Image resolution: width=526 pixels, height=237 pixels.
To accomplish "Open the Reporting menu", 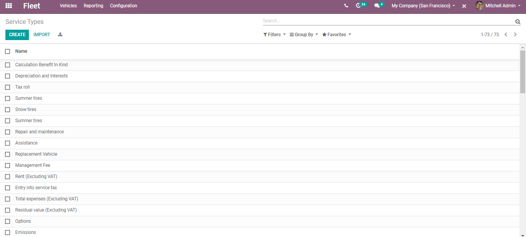I will point(94,6).
